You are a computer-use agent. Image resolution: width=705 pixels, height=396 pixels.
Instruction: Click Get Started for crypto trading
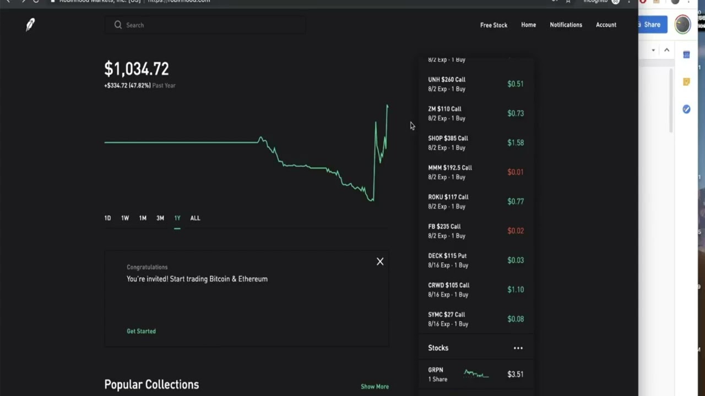141,331
